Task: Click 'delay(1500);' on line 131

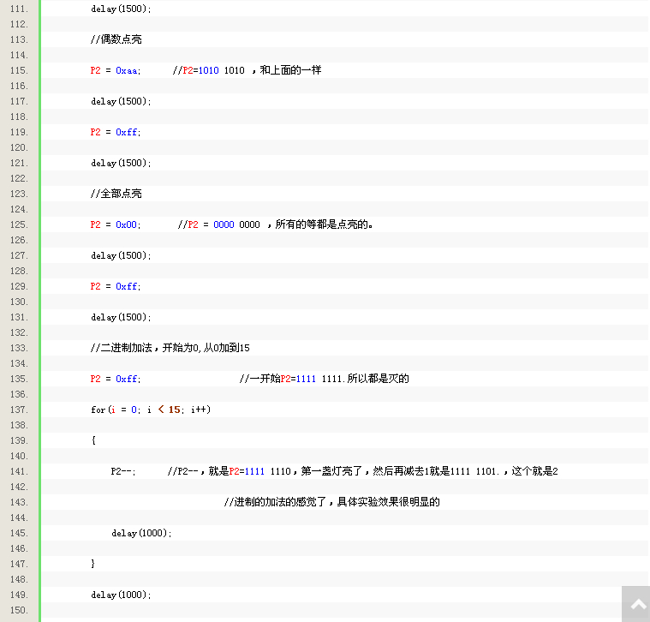Action: tap(121, 317)
